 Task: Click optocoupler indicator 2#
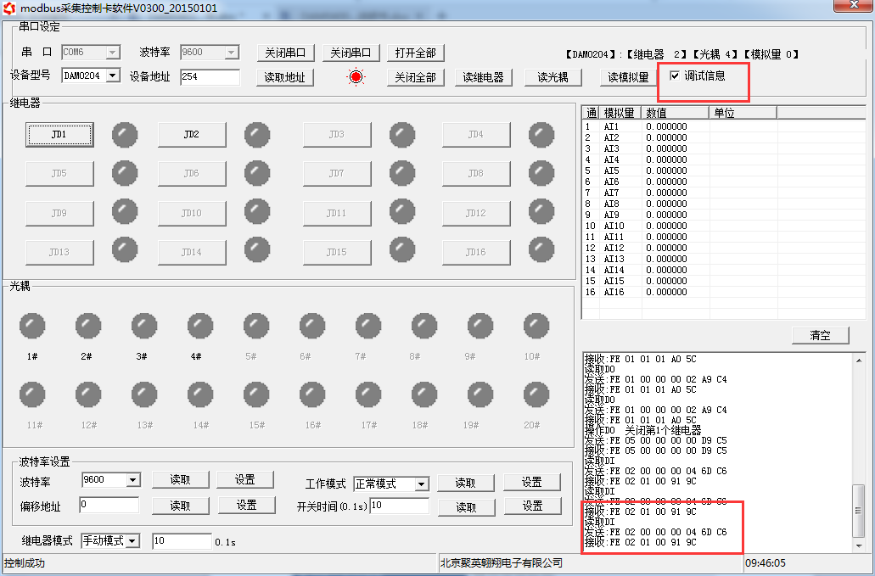pos(88,326)
